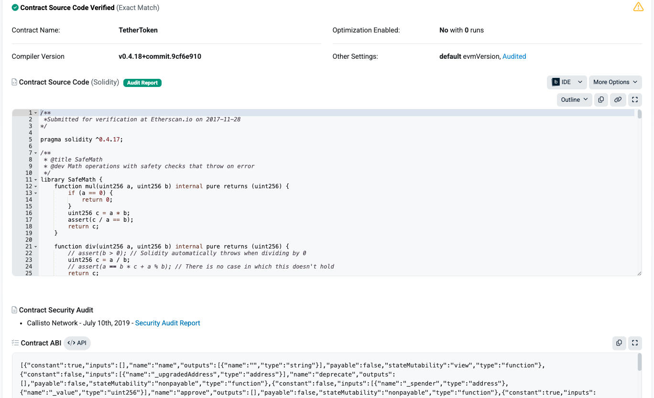This screenshot has height=398, width=654.
Task: Open the IDE dropdown
Action: point(567,82)
